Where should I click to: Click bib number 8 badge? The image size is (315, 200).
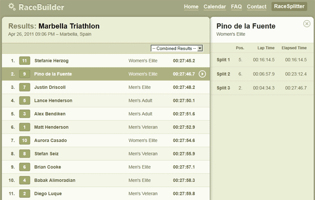point(25,154)
